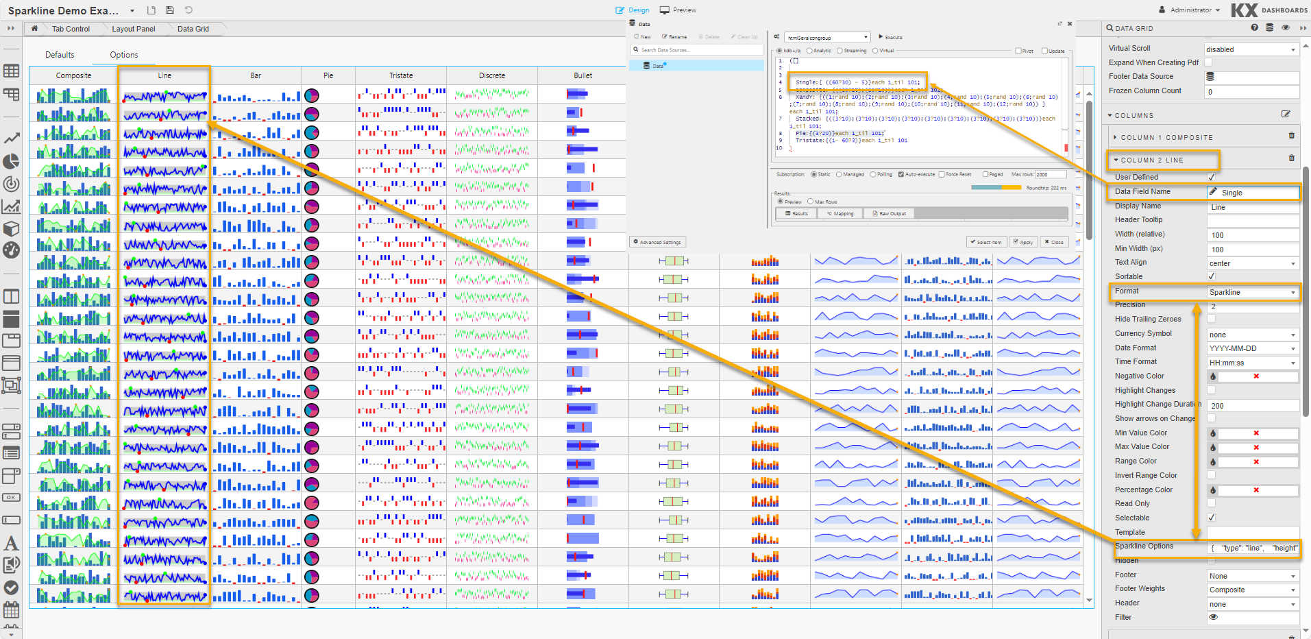Click the Sparkline Options input field

[1253, 548]
